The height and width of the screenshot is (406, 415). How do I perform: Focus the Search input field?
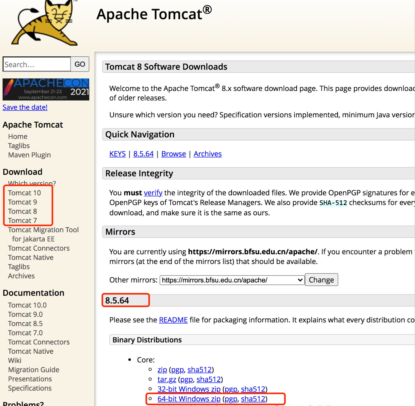pos(37,64)
